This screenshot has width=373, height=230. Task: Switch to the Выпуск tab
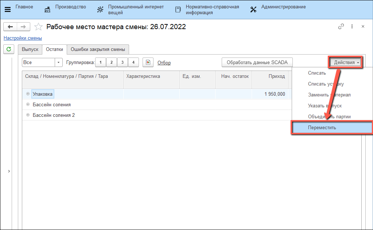[30, 49]
